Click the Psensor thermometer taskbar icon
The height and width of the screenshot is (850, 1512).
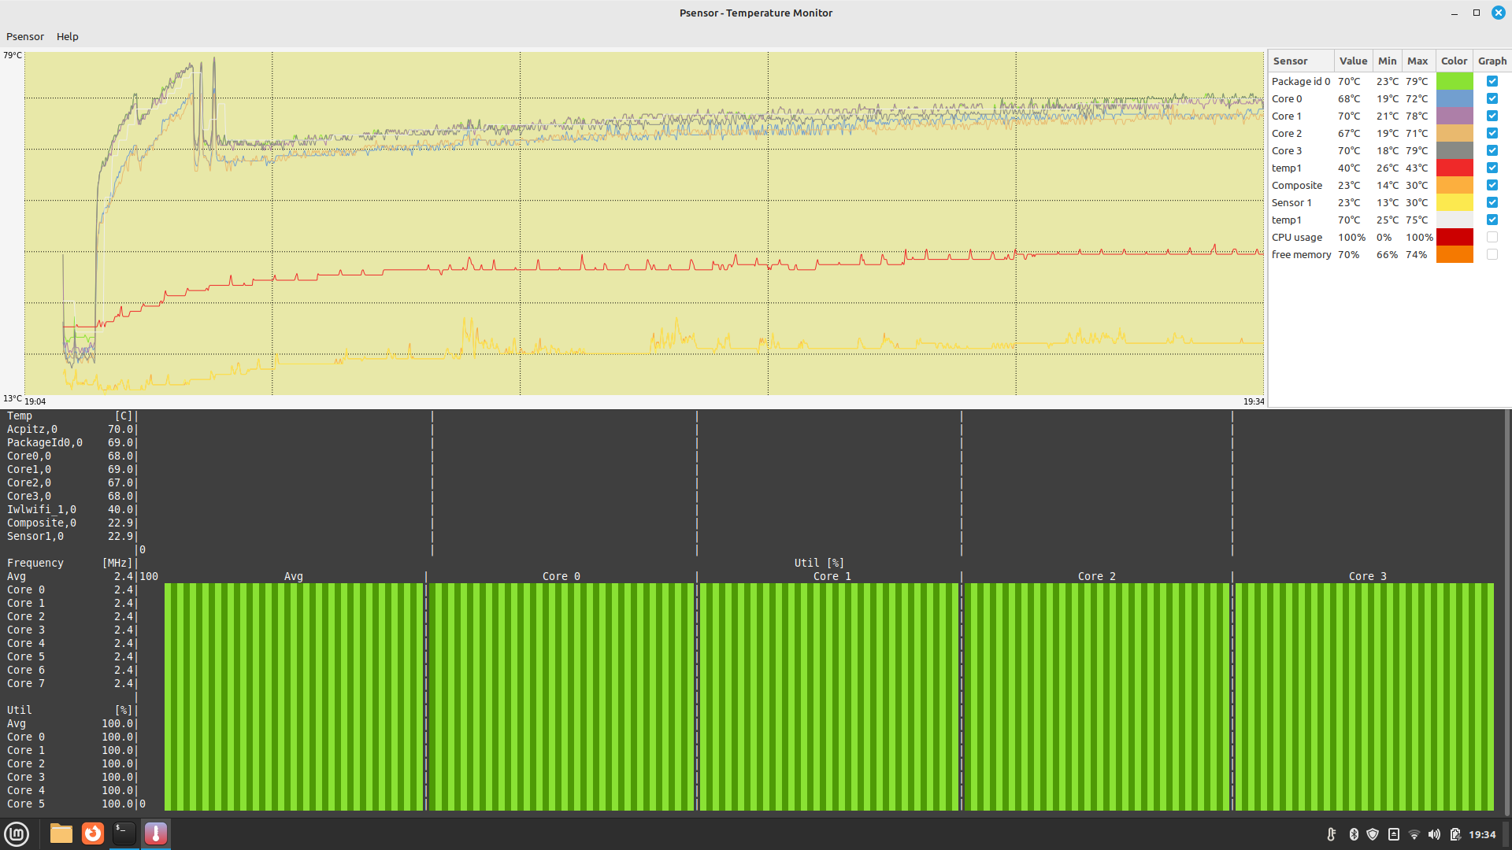(x=156, y=833)
